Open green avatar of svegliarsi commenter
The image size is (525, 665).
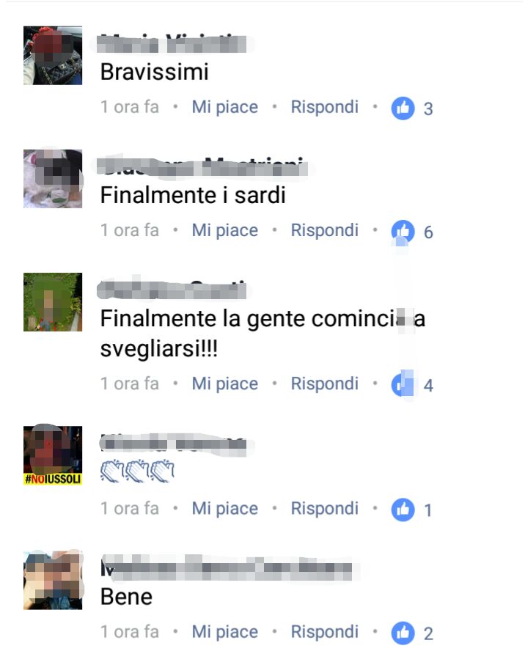pos(53,302)
